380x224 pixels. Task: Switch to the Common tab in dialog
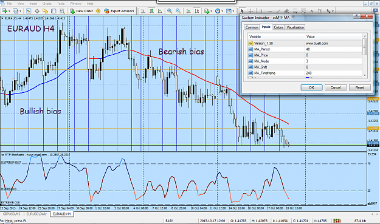[x=252, y=27]
